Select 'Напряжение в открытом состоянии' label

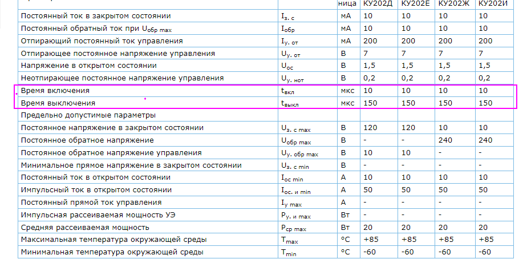pos(89,66)
